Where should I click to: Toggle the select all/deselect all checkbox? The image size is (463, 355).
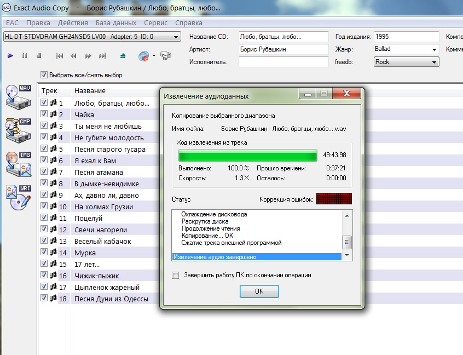(44, 75)
